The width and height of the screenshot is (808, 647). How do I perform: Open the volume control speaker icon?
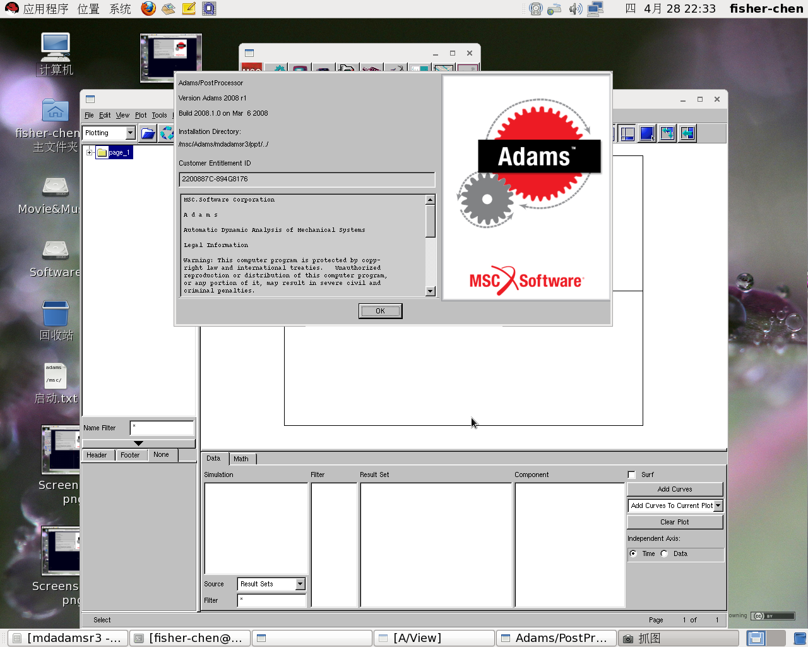coord(575,9)
